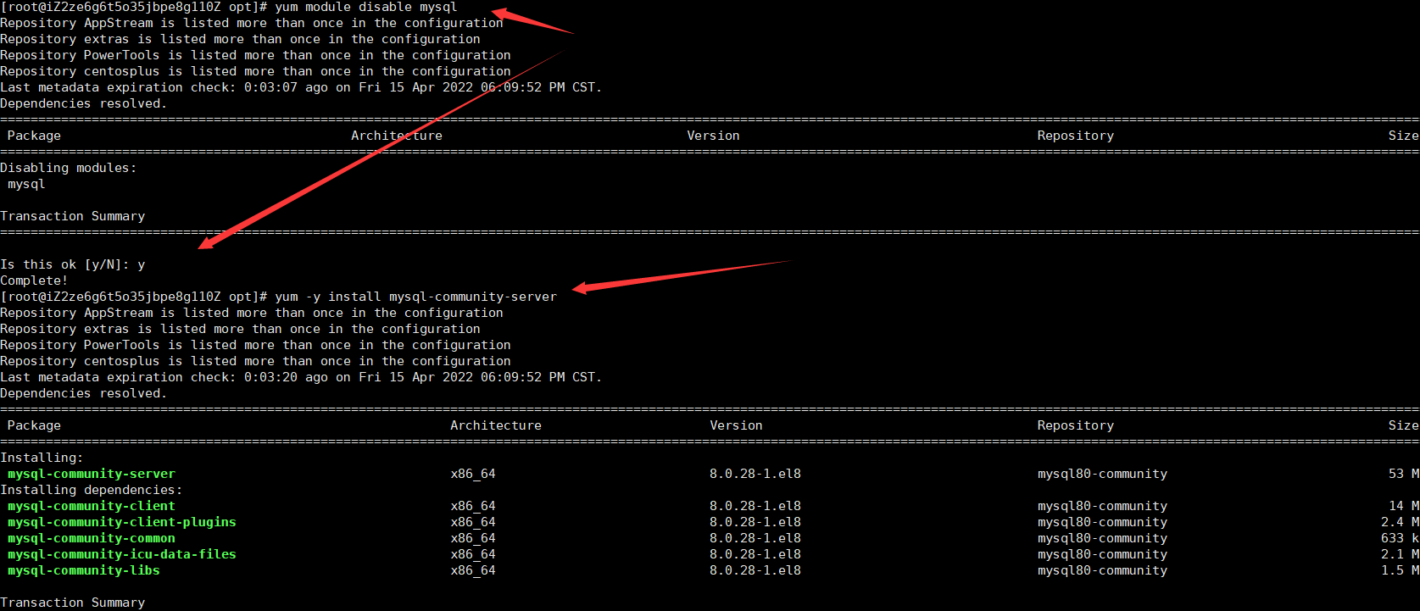Select the 'mysql' module name under Disabling modules
Screen dimensions: 1420x611
(x=26, y=184)
